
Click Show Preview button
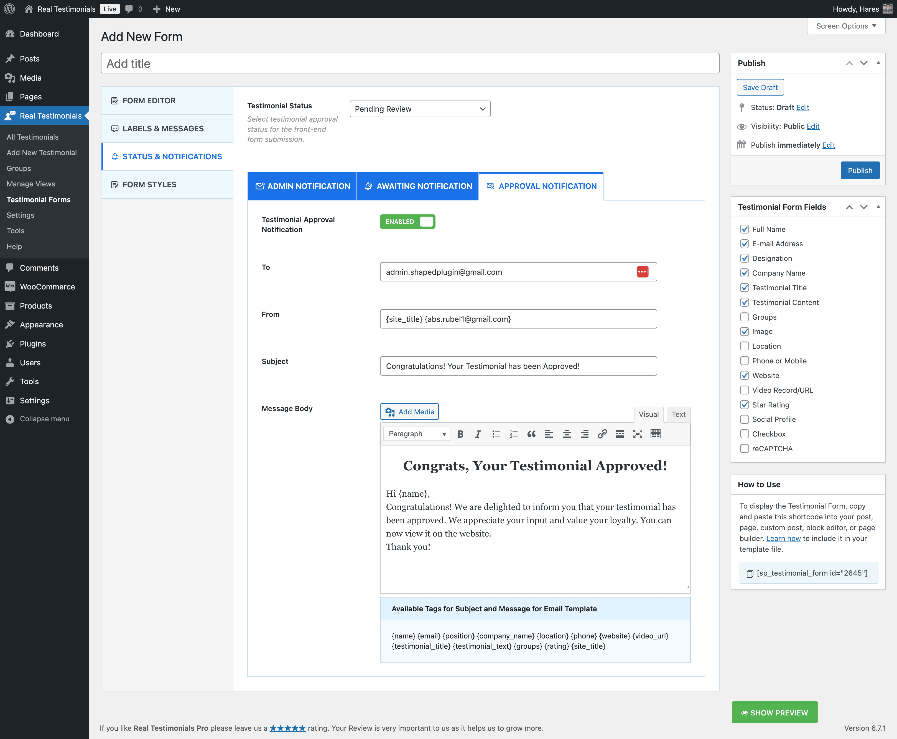(x=774, y=713)
